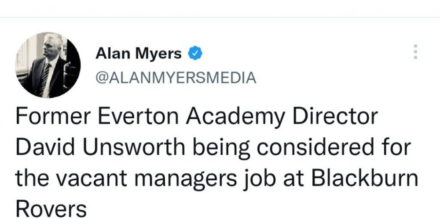The height and width of the screenshot is (219, 440).
Task: Open the three-dot more options menu
Action: (x=414, y=52)
